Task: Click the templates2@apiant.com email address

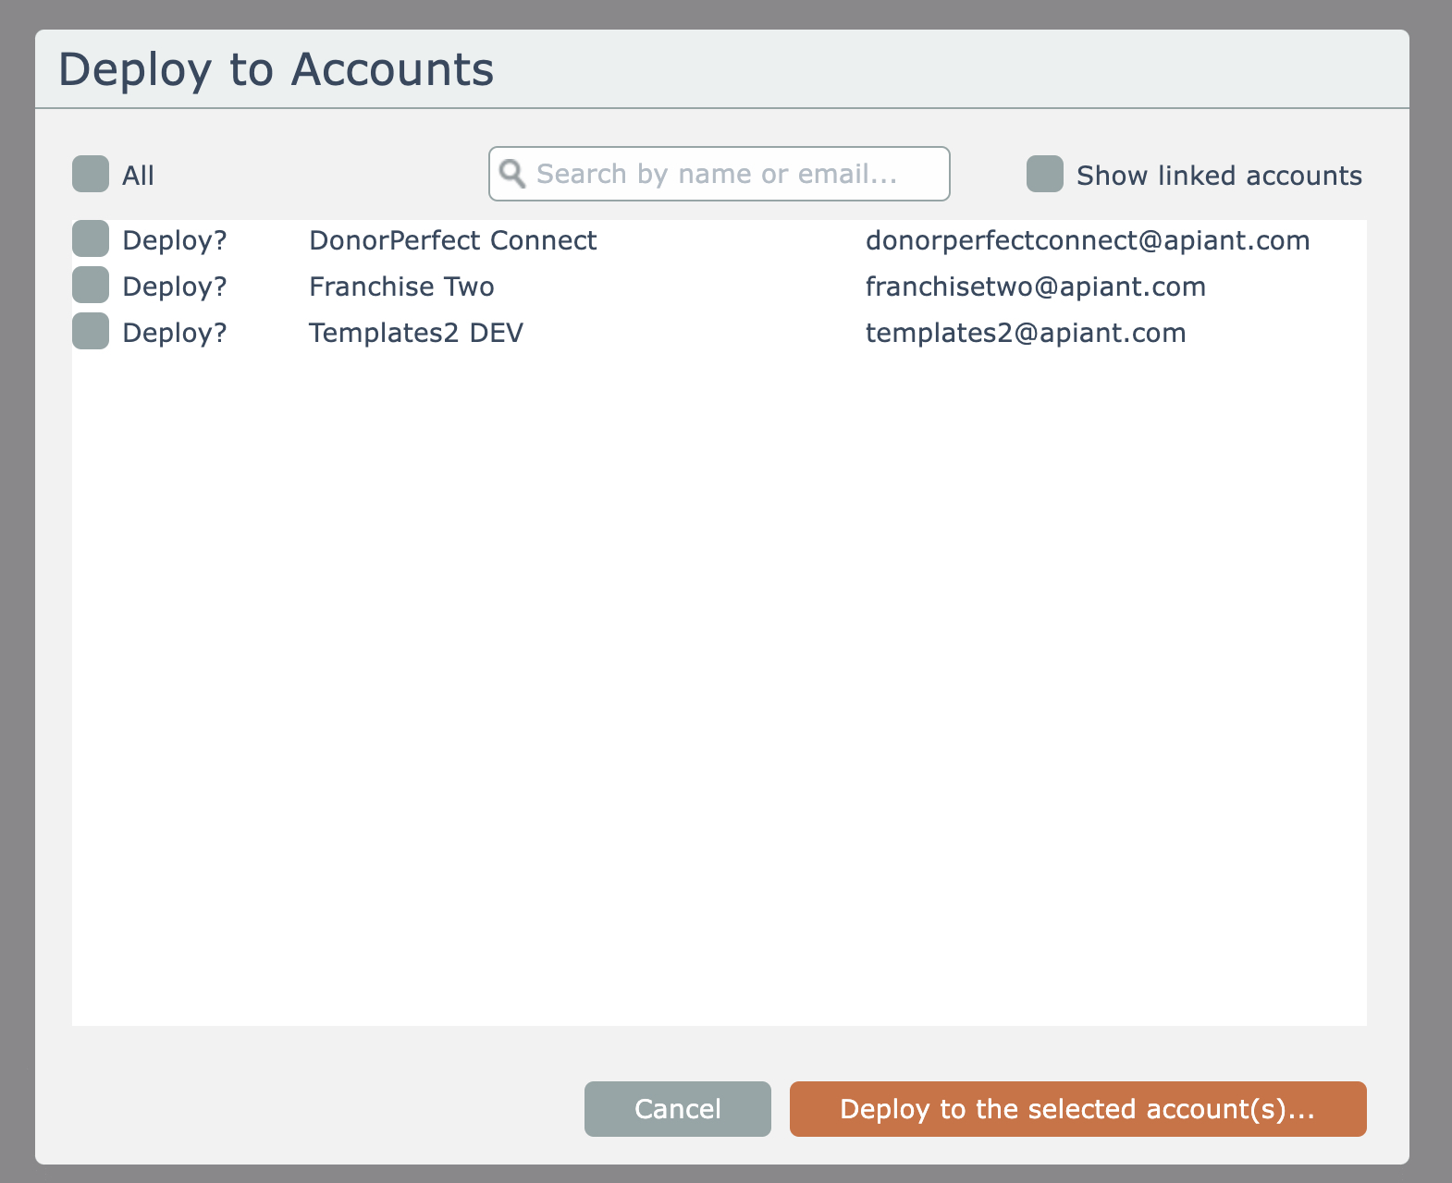Action: (x=1025, y=333)
